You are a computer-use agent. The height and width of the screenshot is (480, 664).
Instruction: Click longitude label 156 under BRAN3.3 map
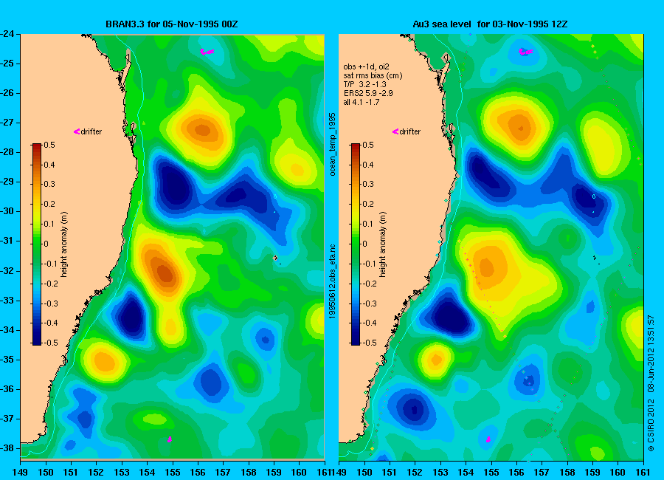[198, 473]
